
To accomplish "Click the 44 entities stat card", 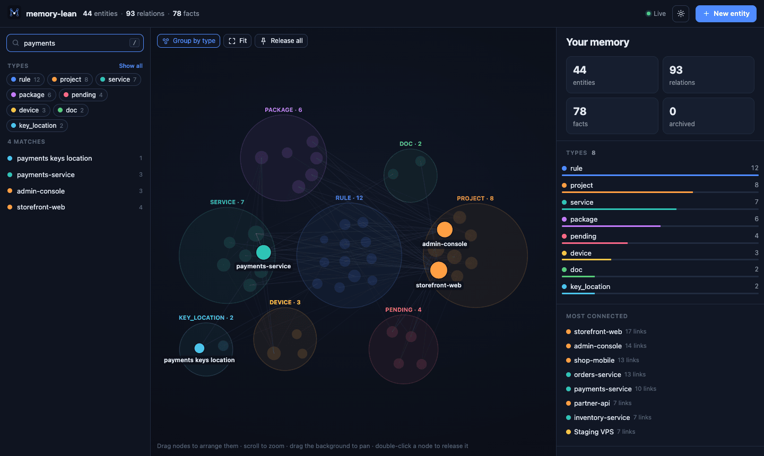I will [x=612, y=75].
